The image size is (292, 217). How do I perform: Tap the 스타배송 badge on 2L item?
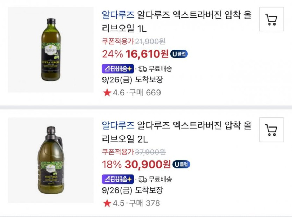click(117, 179)
